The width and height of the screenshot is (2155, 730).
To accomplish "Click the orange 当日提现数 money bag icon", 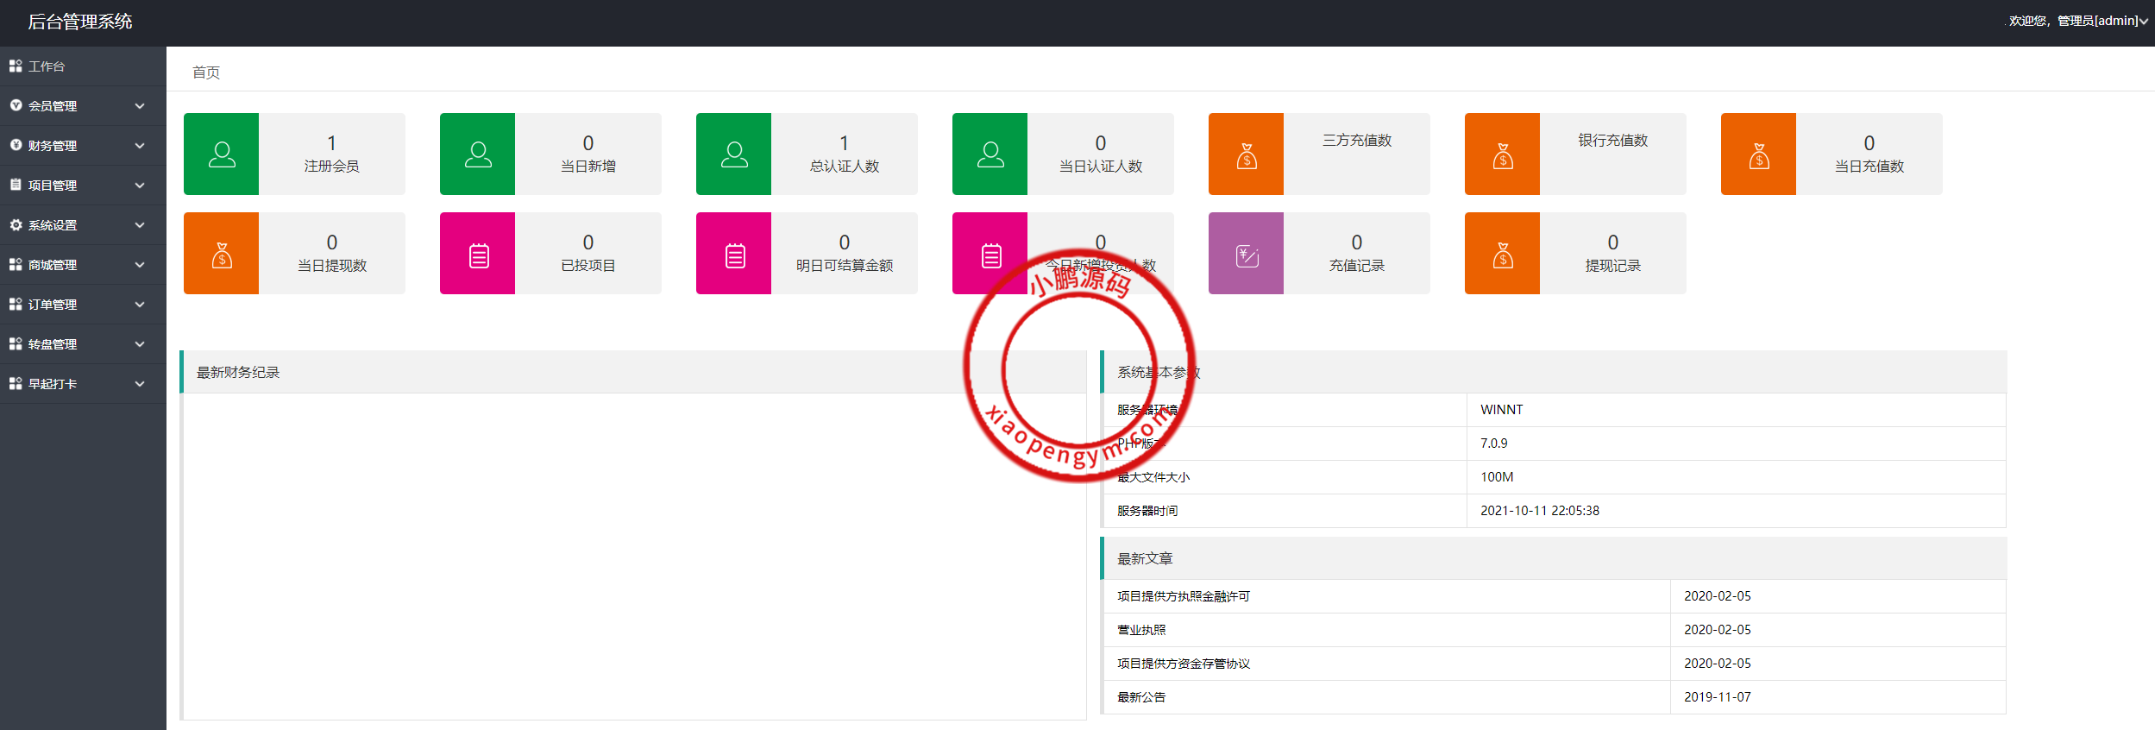I will 221,255.
